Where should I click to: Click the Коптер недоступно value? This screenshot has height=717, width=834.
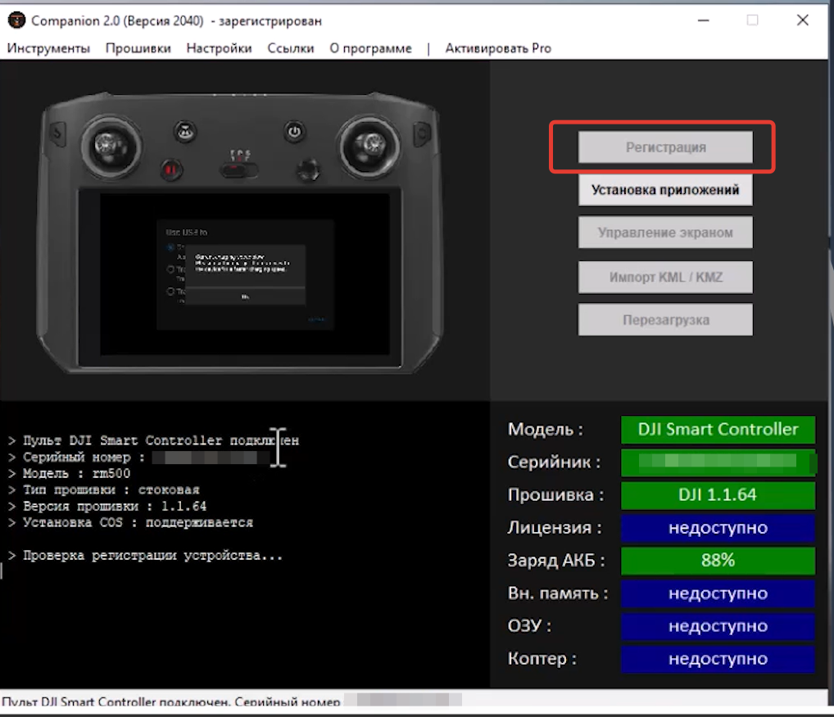click(718, 659)
